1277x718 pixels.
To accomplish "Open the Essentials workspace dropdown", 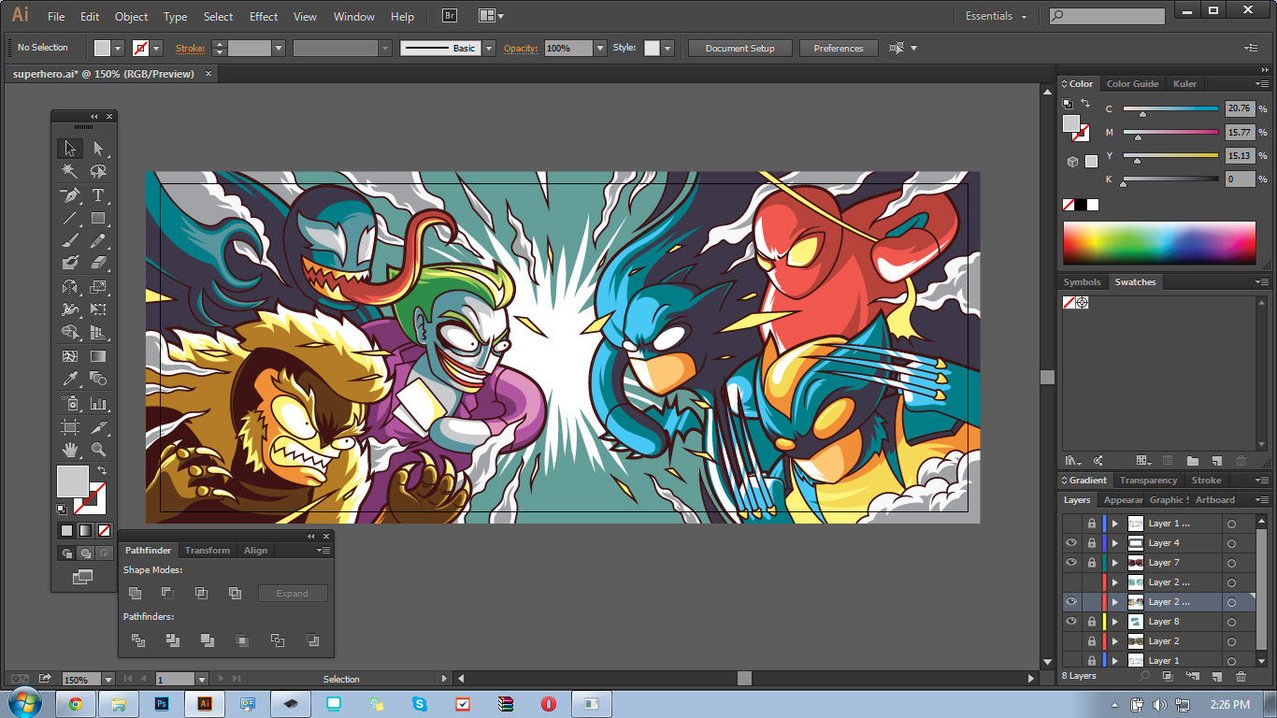I will click(x=996, y=17).
